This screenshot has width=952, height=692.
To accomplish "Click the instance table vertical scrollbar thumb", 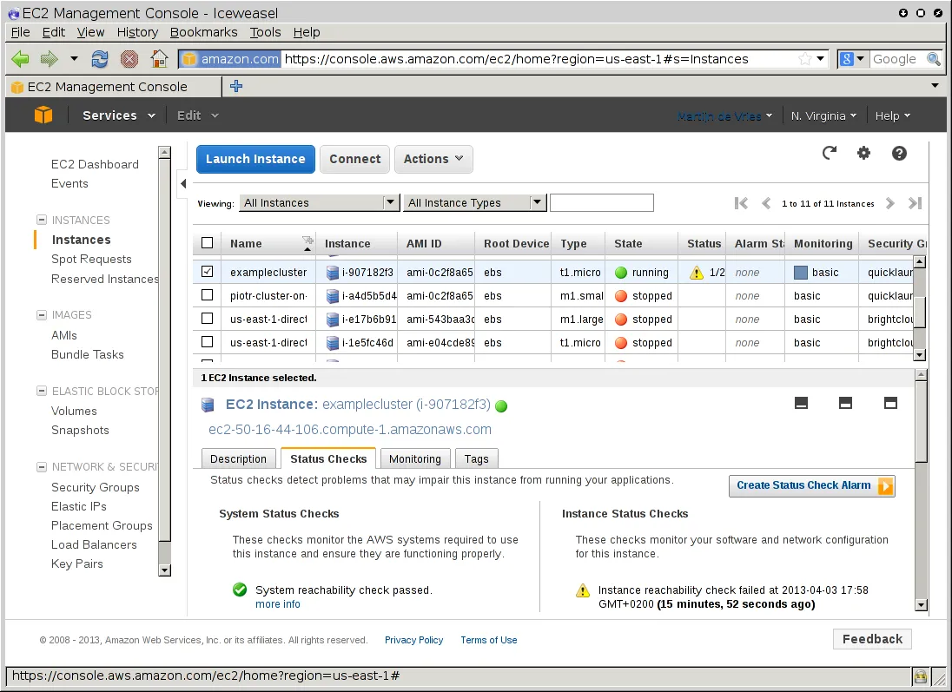I will click(x=920, y=312).
